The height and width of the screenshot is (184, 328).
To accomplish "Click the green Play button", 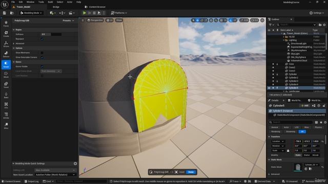I will point(85,13).
